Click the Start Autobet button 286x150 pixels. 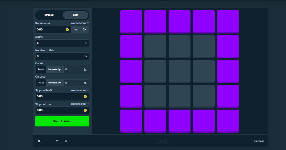(62, 121)
